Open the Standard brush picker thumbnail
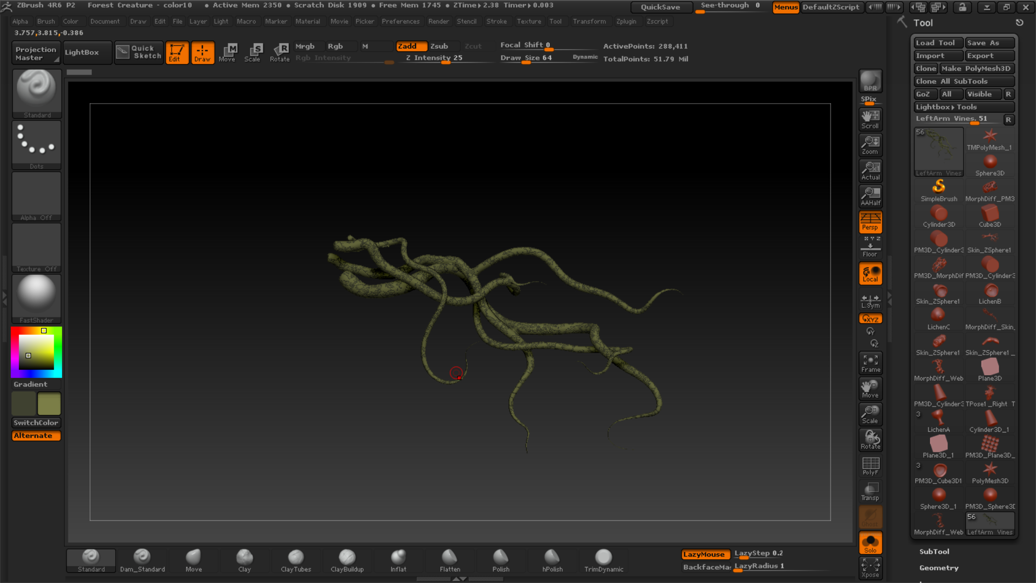Screen dimensions: 1036x583 (37, 93)
